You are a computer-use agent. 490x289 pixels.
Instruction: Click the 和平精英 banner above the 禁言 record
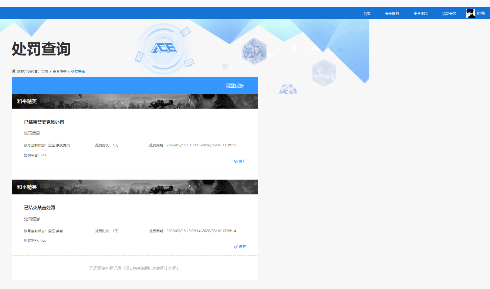[135, 187]
